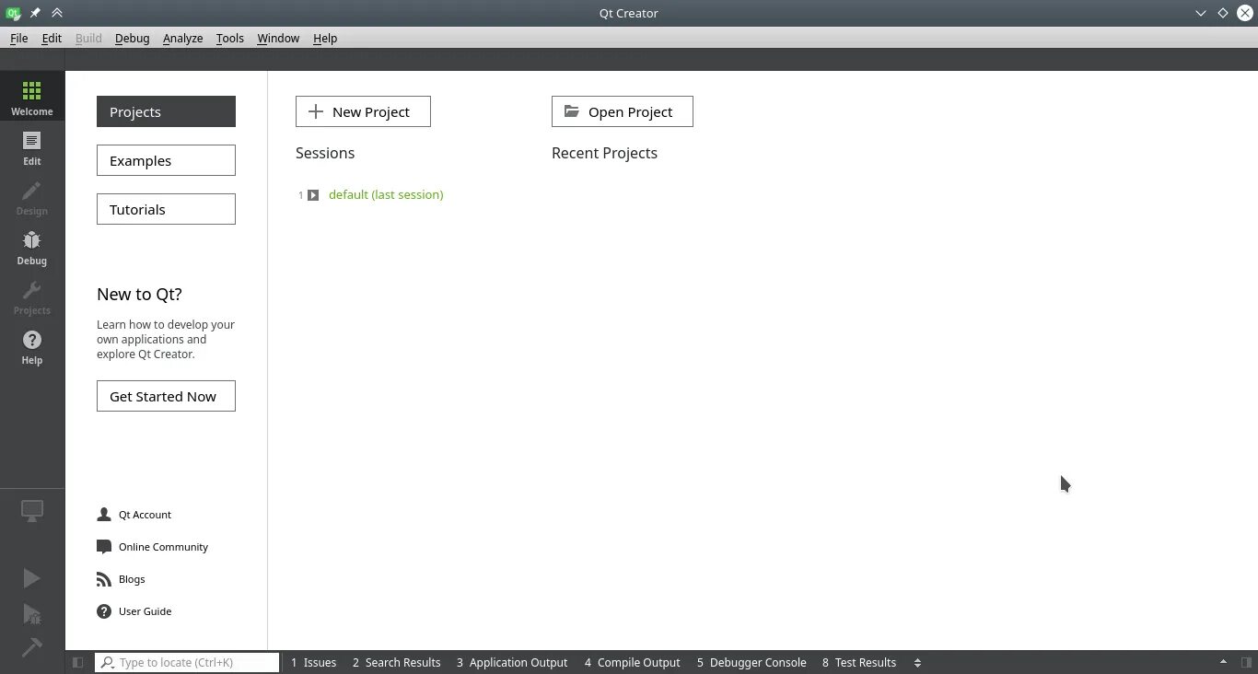Select the Tutorials tab button
The image size is (1258, 674).
166,209
